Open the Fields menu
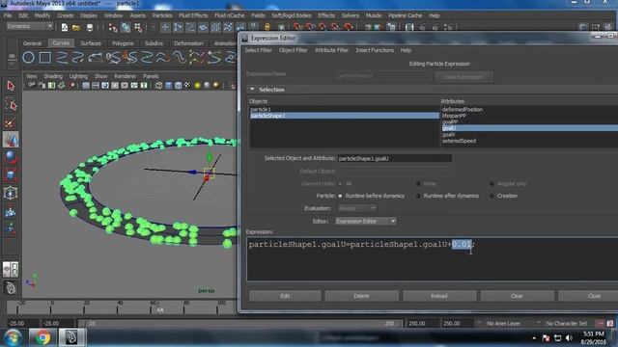618x347 pixels. click(x=258, y=15)
